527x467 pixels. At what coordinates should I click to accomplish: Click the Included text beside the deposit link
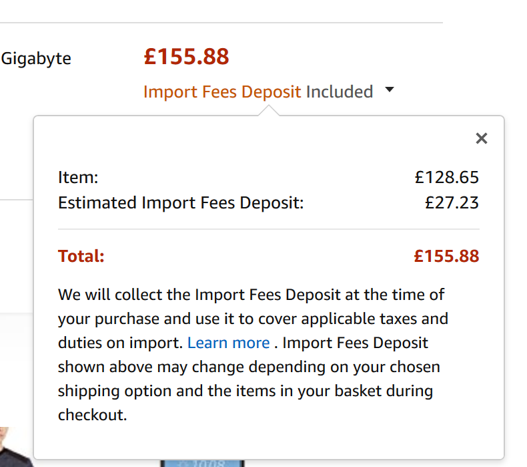339,92
